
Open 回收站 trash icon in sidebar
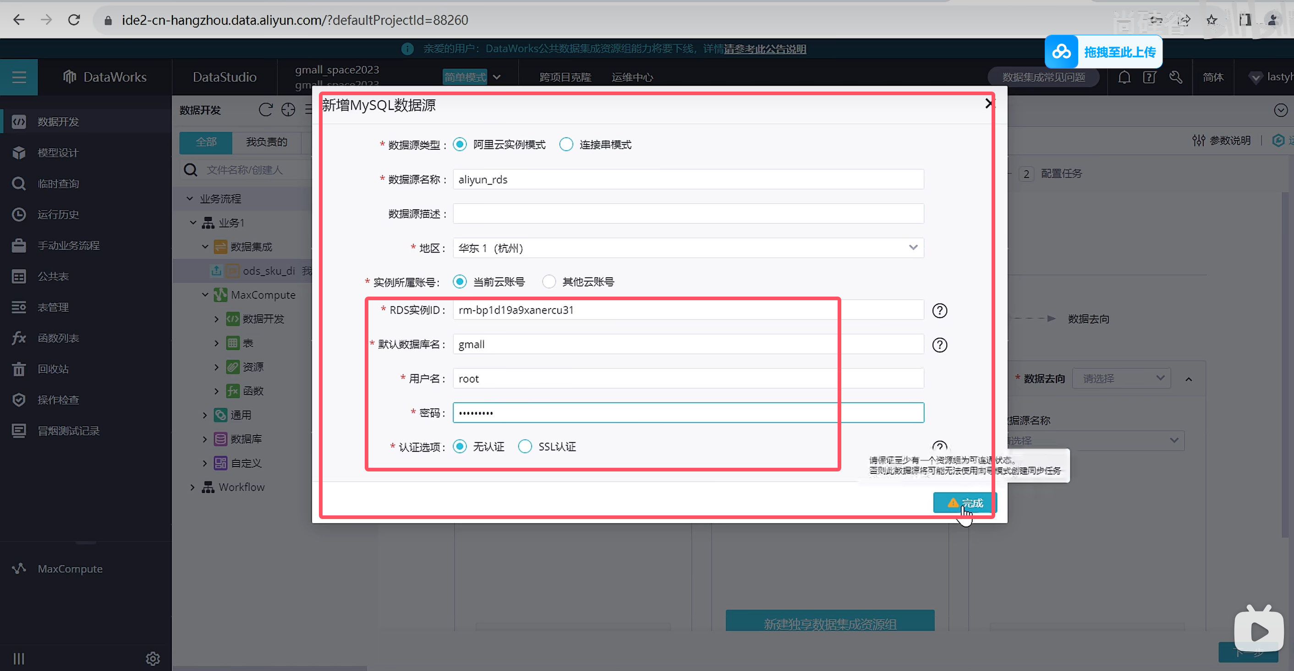click(x=19, y=369)
